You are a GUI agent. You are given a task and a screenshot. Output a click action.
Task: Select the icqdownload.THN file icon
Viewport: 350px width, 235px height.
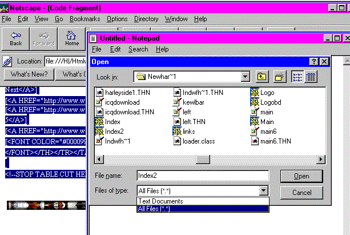point(99,112)
